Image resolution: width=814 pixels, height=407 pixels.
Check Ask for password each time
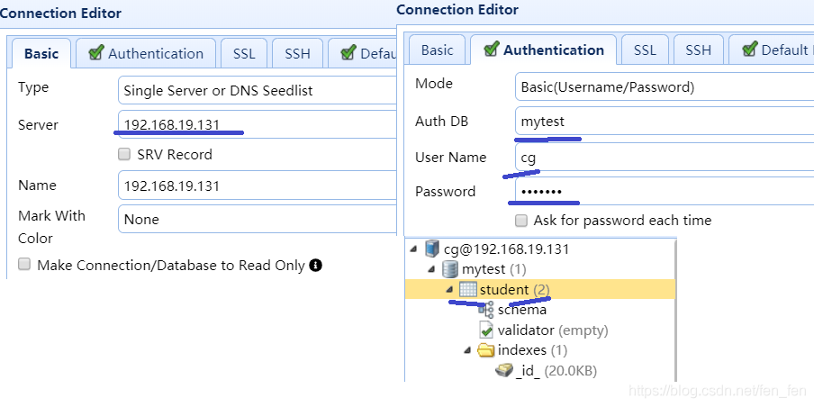point(521,221)
